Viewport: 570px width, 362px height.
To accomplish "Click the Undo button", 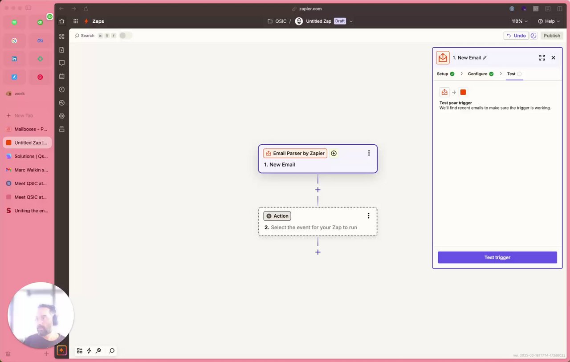I will click(516, 36).
